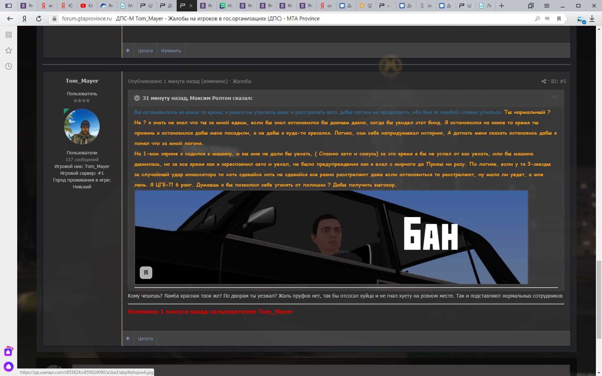Toggle multi-quote plus for Tom_Mayer post
Screen dimensions: 602x376
128,338
